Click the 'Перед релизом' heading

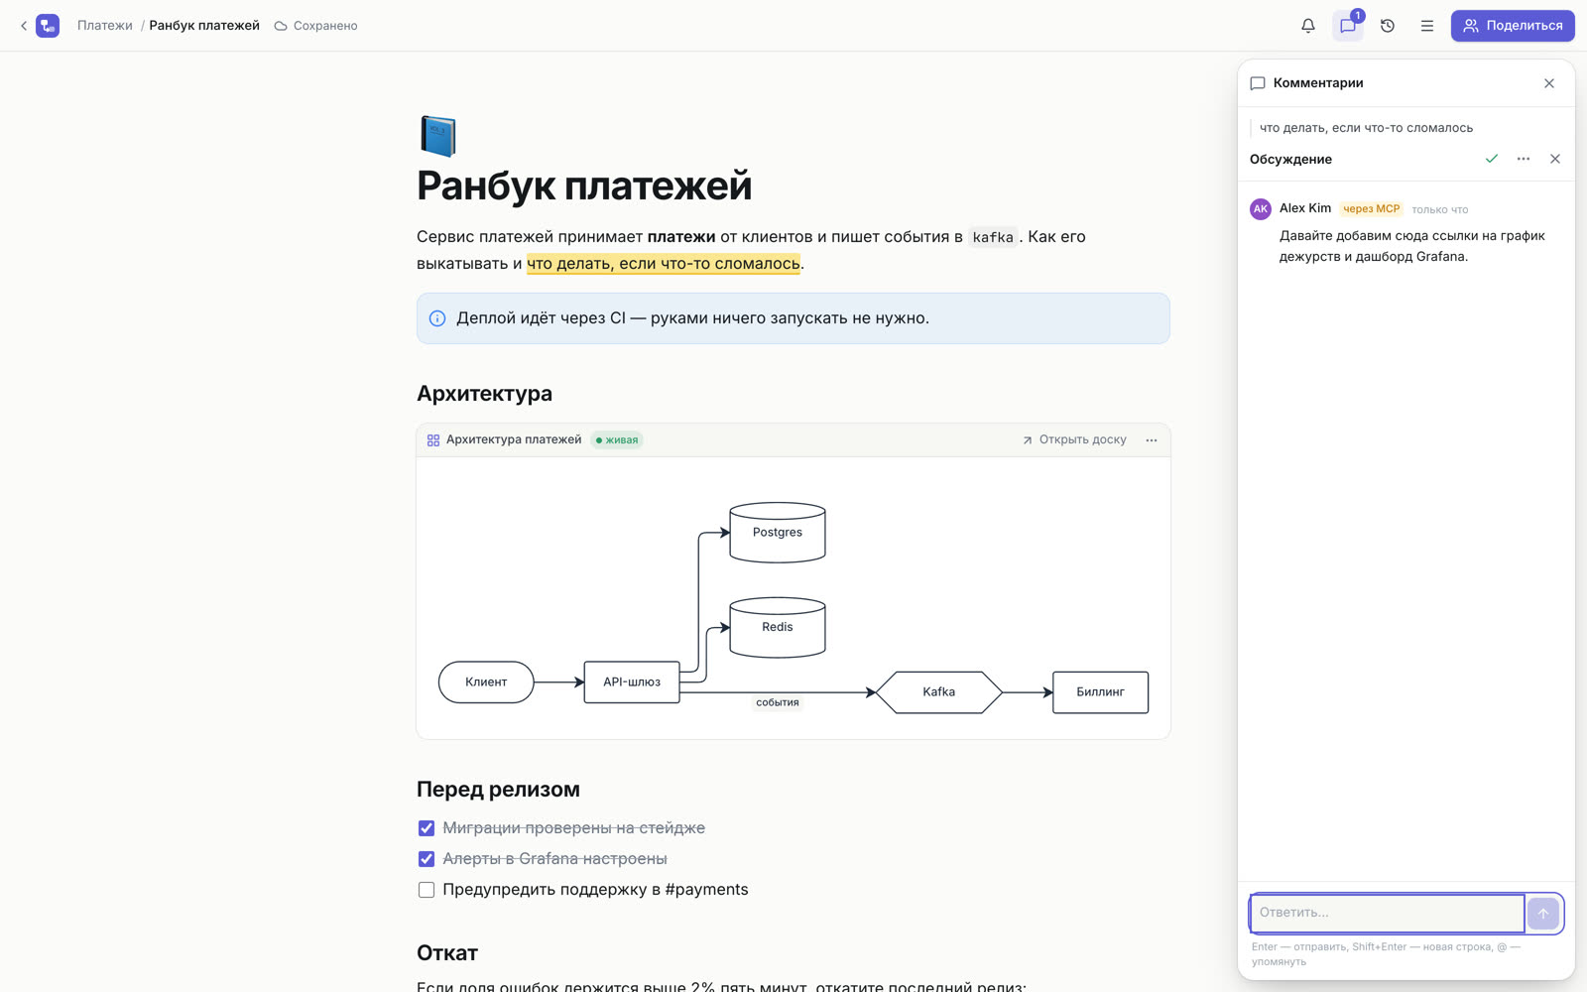[x=498, y=790]
